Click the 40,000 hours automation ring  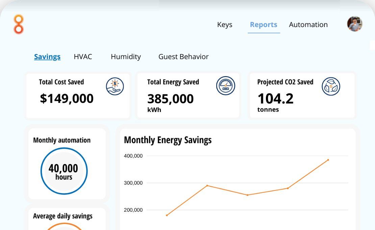(64, 171)
